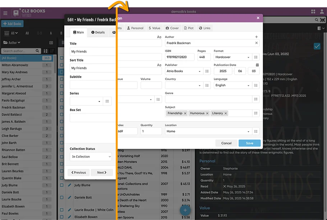This screenshot has width=327, height=220.
Task: Click the barcode scan icon
Action: click(x=322, y=20)
